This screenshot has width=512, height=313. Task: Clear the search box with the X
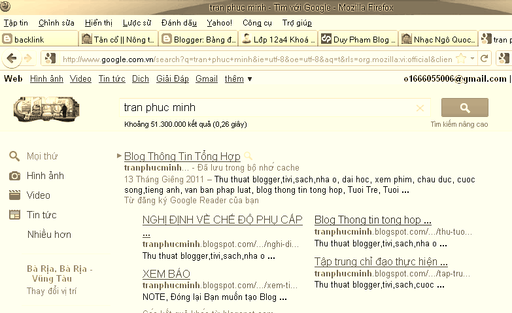coord(420,108)
